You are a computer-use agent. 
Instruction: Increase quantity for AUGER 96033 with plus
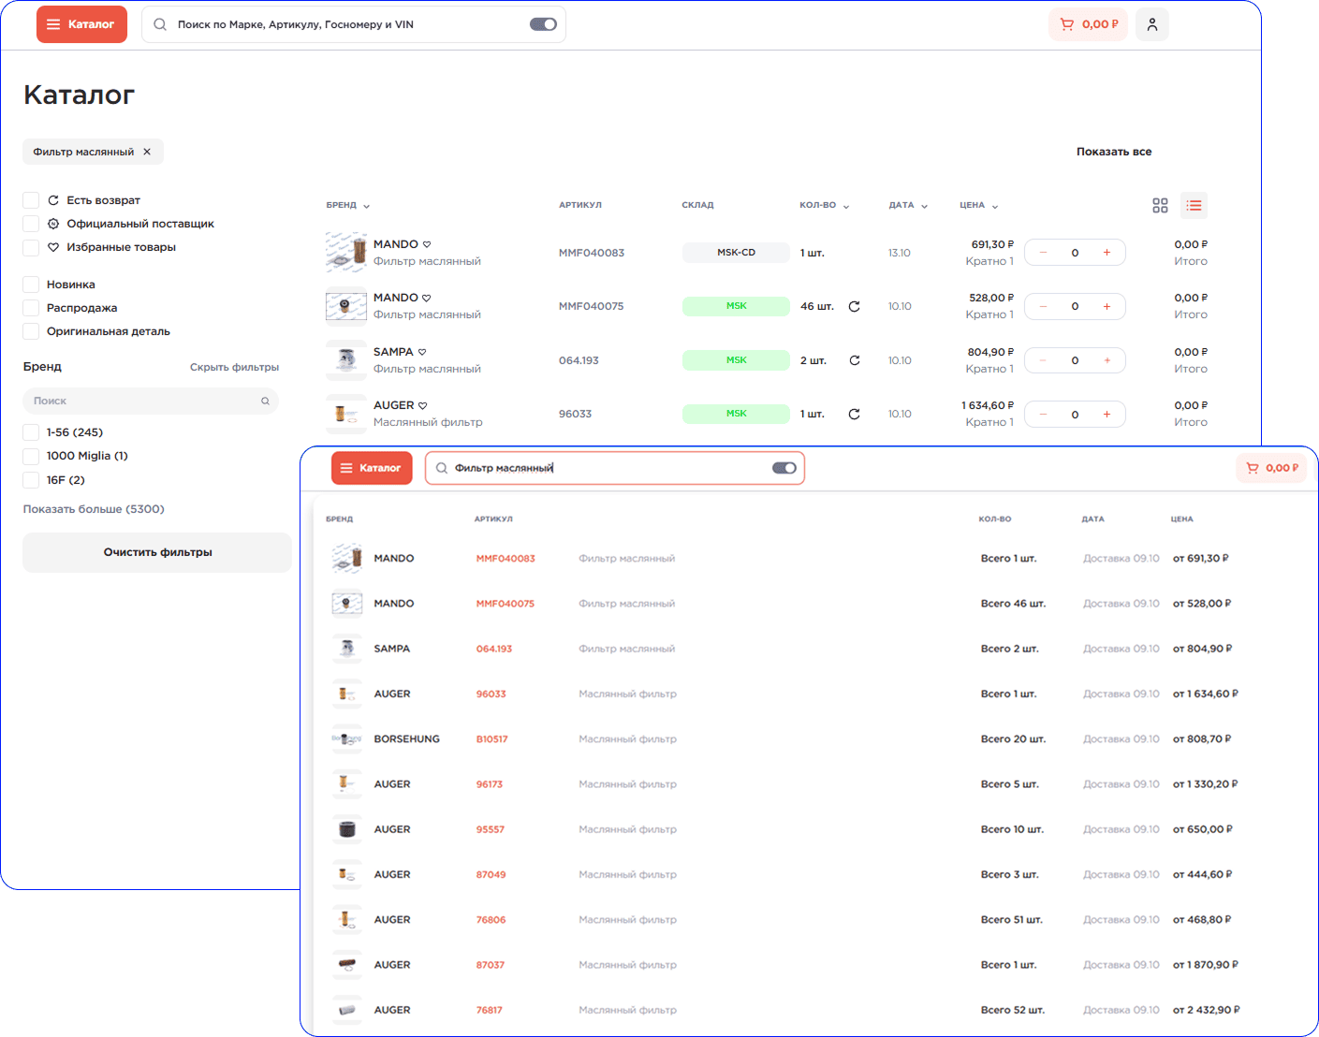[1106, 415]
